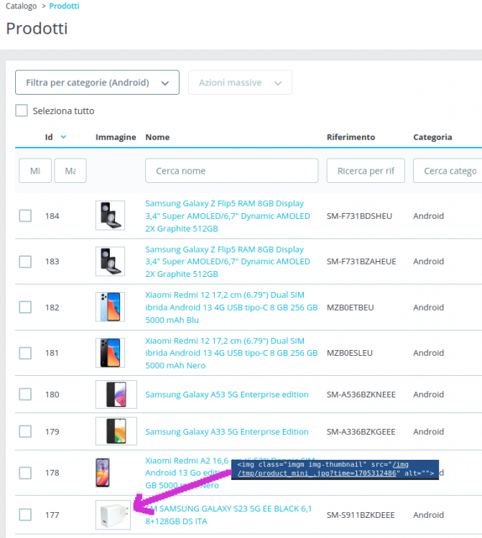The image size is (482, 538).
Task: Open Samsung Galaxy A33 5G Enterprise Edition link
Action: (227, 431)
